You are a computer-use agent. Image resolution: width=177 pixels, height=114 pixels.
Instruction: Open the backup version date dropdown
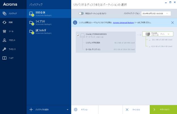pos(156,14)
